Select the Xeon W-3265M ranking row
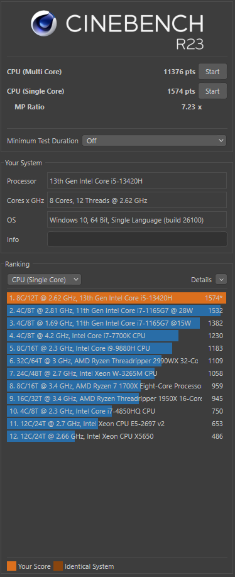Screen dimensions: 235x577 (117, 373)
